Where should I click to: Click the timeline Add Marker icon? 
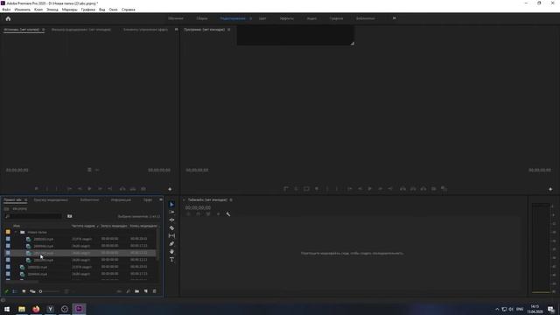pos(218,213)
